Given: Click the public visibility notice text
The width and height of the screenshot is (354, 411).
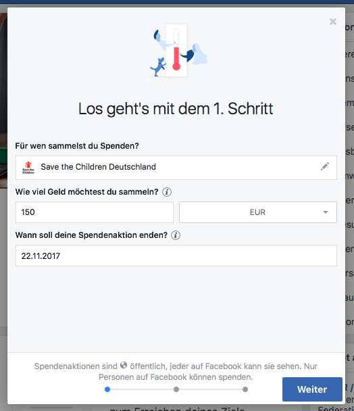Looking at the screenshot, I should coord(176,371).
